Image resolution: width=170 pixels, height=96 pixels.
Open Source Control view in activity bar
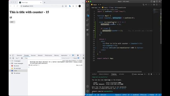[88, 15]
